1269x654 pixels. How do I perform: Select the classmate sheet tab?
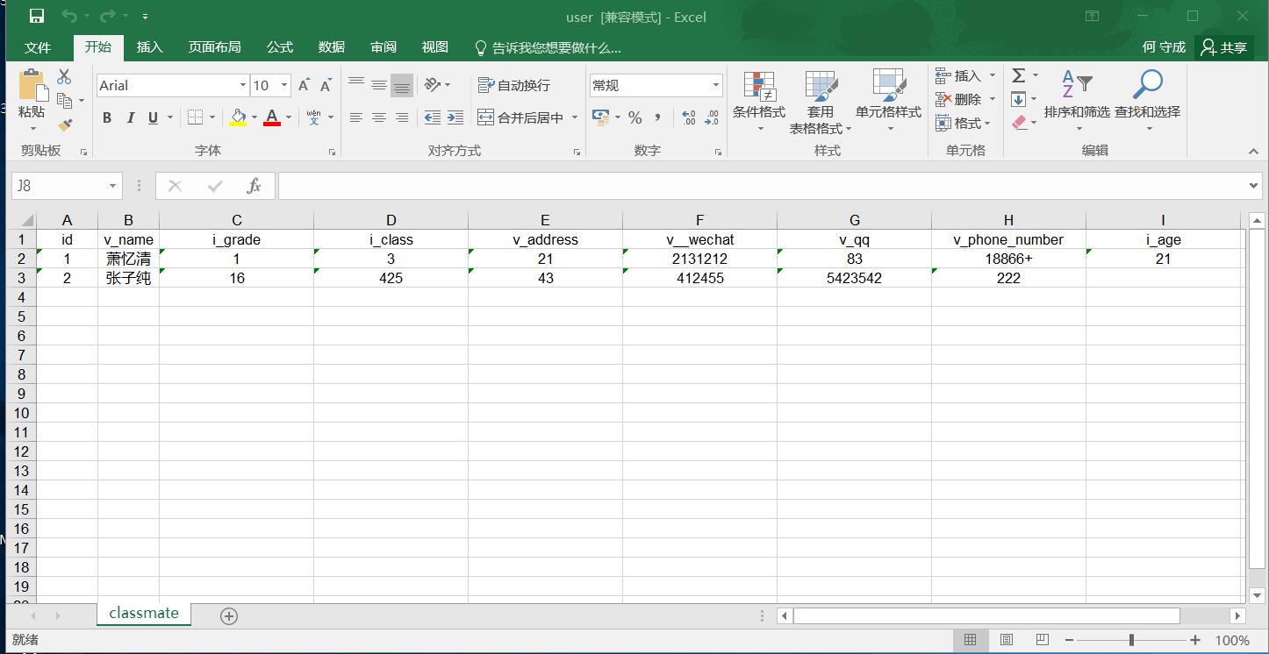point(144,614)
